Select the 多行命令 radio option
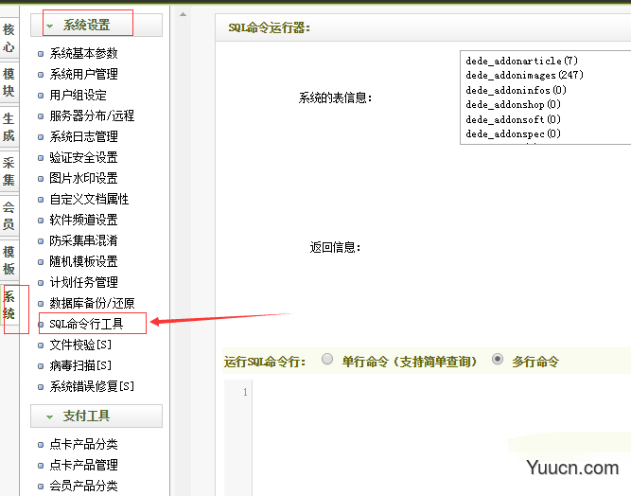This screenshot has height=496, width=631. coord(498,359)
